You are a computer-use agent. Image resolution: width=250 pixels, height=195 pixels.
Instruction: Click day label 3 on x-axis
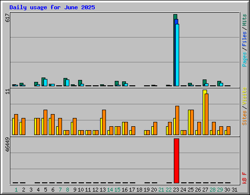(31, 190)
